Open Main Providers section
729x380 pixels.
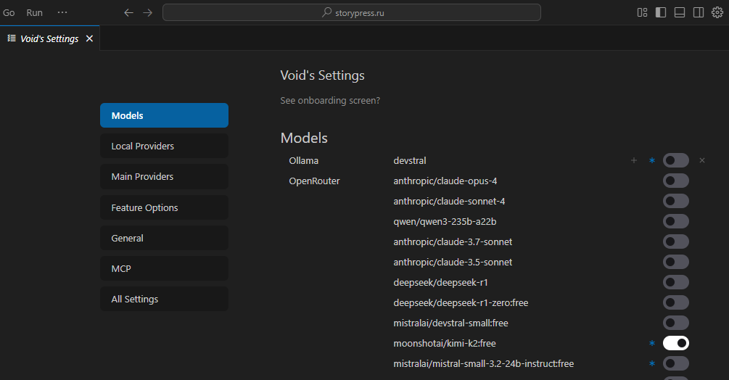point(164,176)
